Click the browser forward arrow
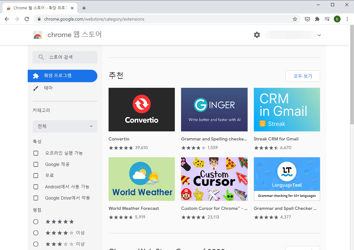 (17, 19)
